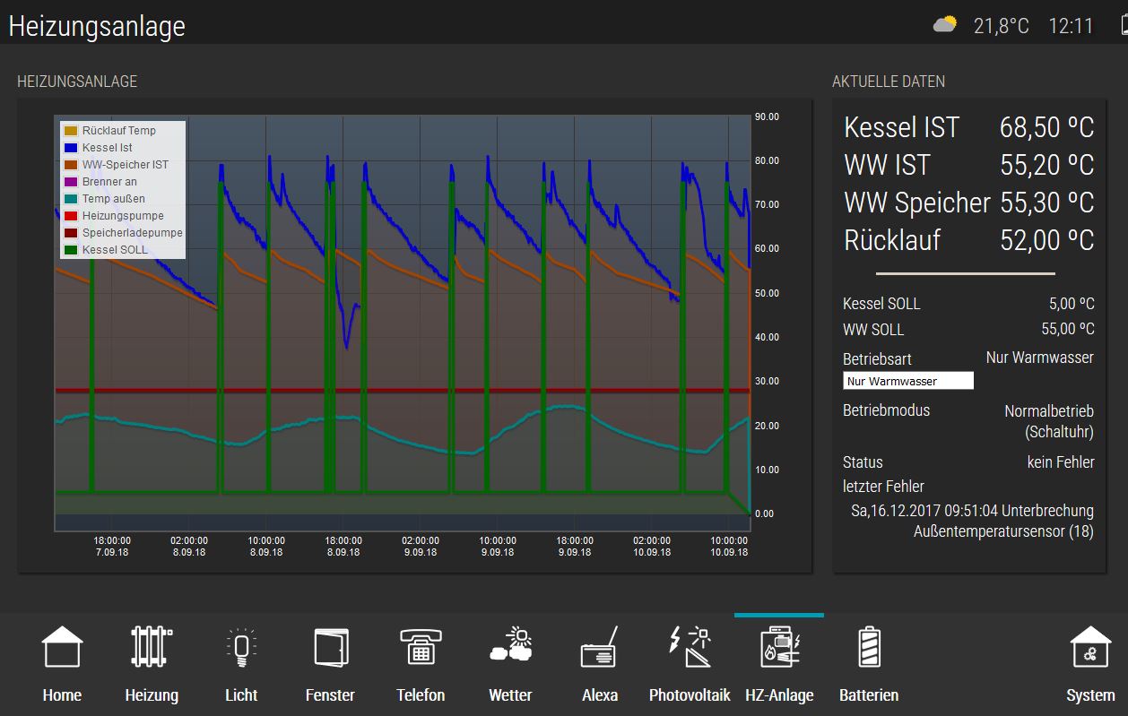Click the WW-Speicher IST legend color swatch

[x=71, y=165]
